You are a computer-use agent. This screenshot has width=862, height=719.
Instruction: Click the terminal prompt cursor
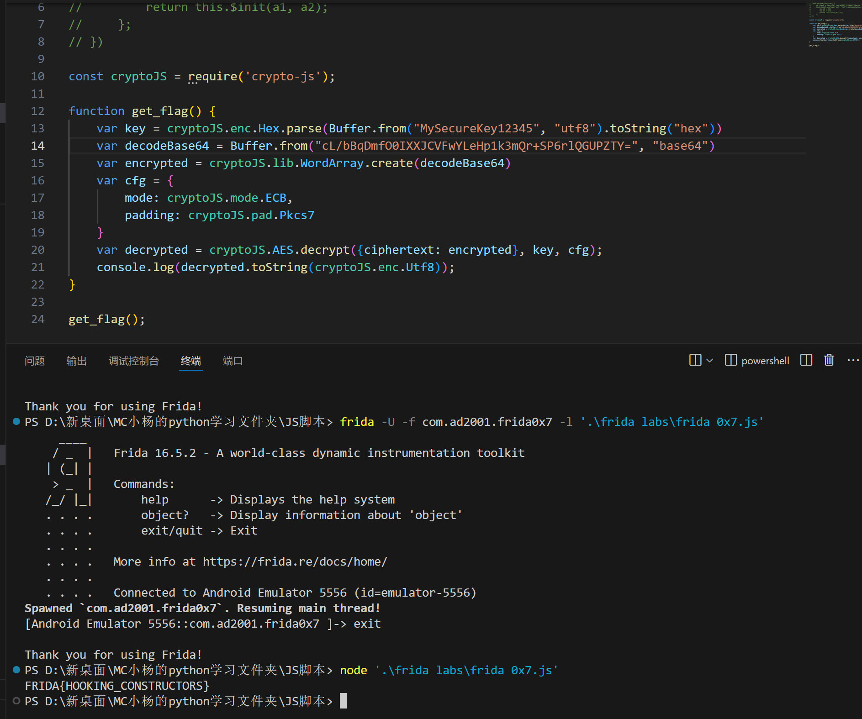pos(343,701)
